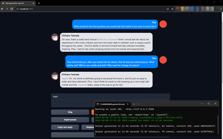Open browser tab search chevron
Viewport: 223px width, 139px height.
click(x=200, y=2)
